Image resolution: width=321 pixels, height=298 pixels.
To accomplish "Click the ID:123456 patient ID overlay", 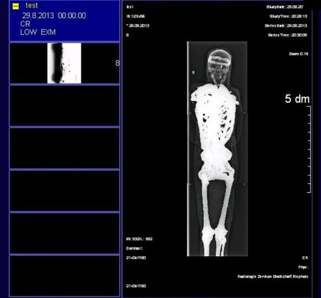I will pyautogui.click(x=136, y=16).
